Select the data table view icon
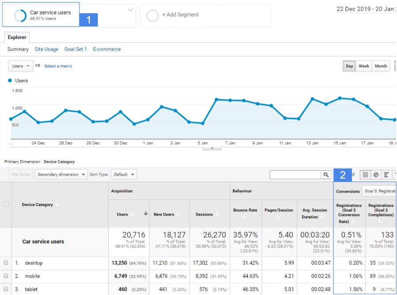Screen dimensions: 397x295 coord(365,175)
